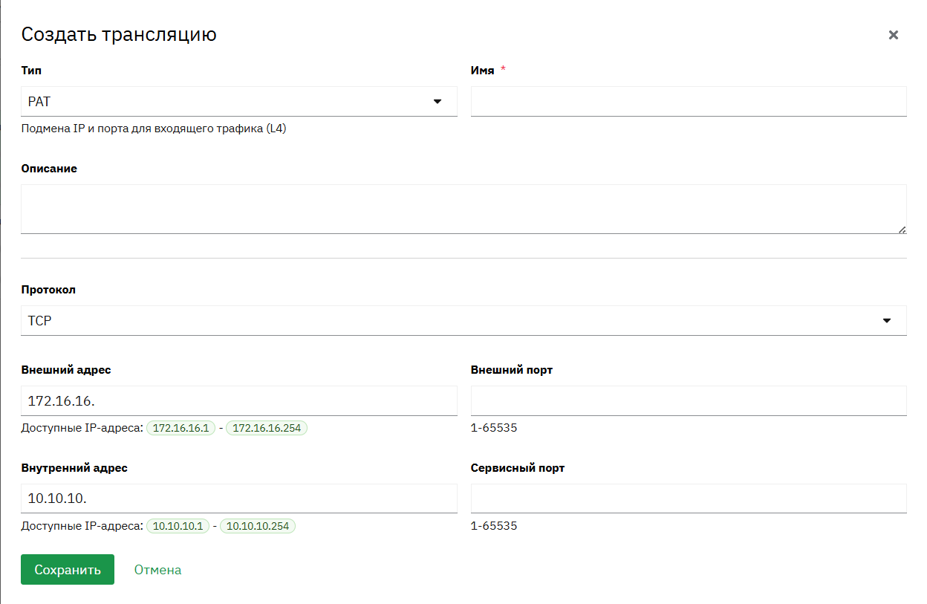Save the translation with Сохранить
Screen dimensions: 927x604
tap(68, 570)
